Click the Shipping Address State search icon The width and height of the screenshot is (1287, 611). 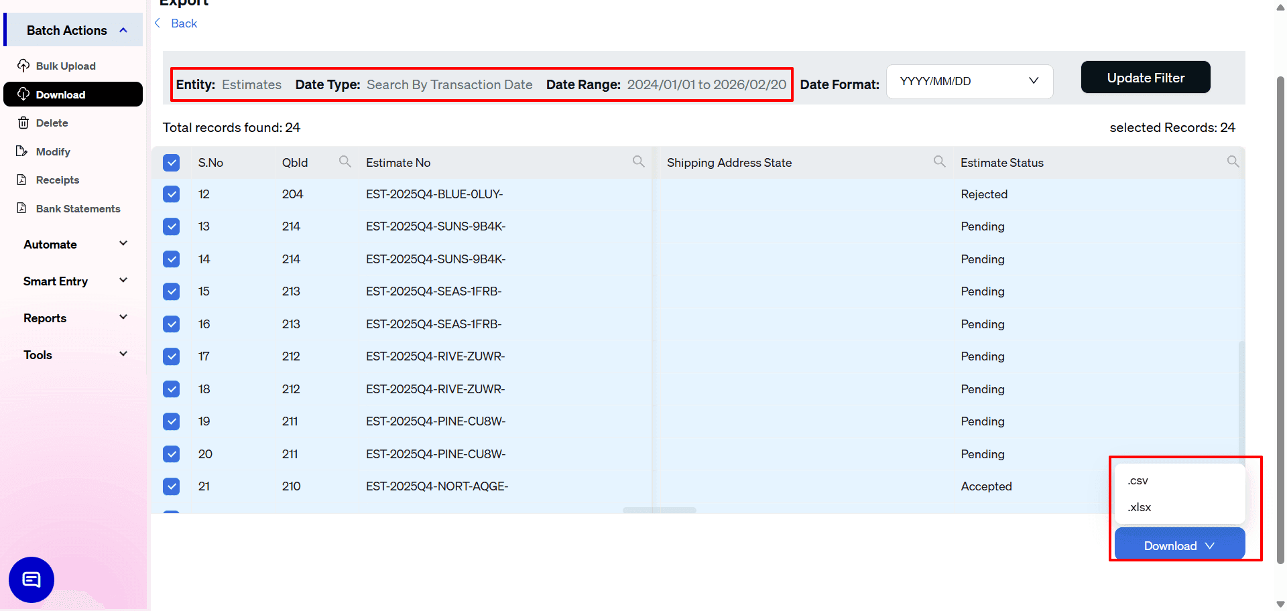point(939,161)
